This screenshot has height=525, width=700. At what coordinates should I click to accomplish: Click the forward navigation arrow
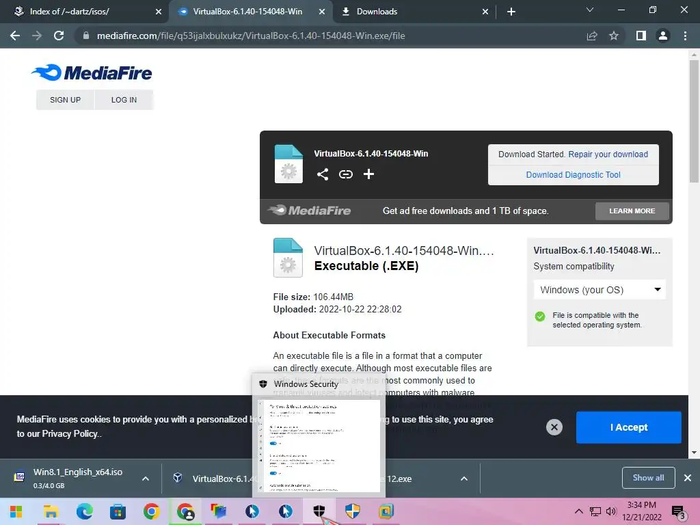click(37, 36)
